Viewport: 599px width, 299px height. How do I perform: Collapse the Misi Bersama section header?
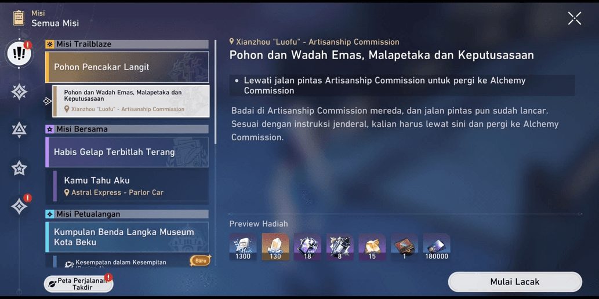[126, 129]
